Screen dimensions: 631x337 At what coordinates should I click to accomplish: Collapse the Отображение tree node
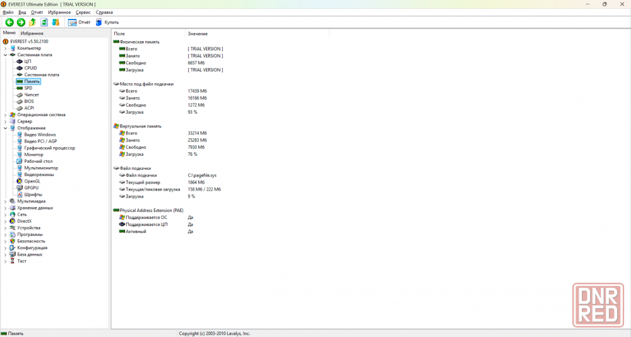pyautogui.click(x=5, y=128)
